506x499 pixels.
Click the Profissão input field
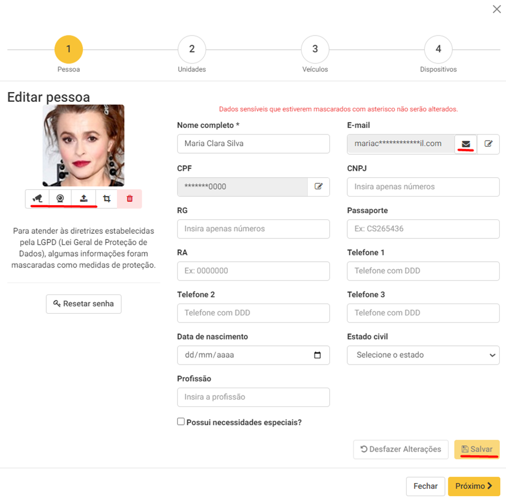pyautogui.click(x=254, y=397)
